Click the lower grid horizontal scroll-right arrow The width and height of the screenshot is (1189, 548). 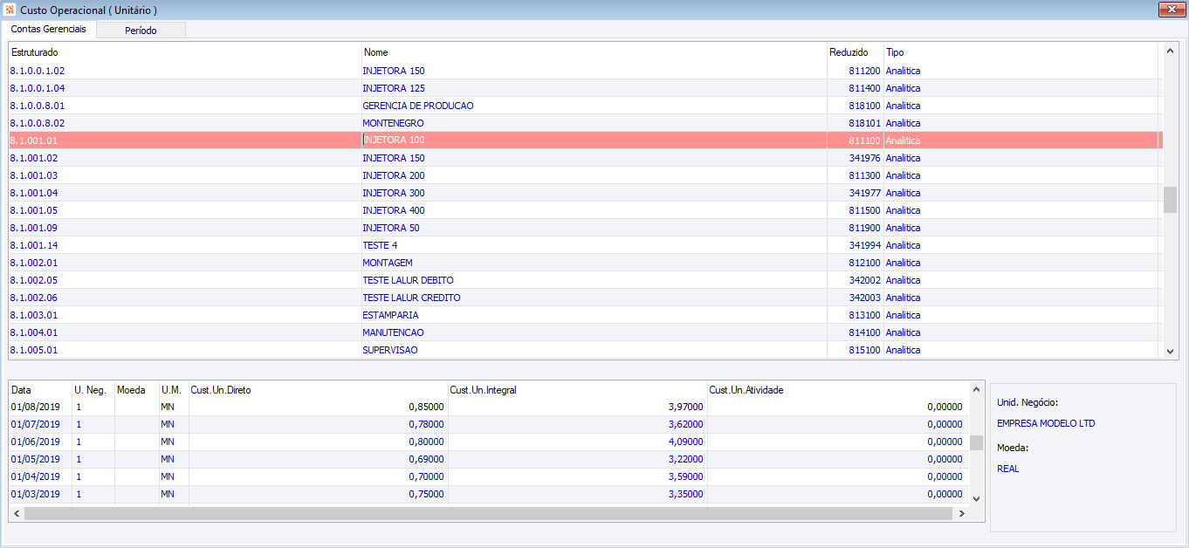[961, 514]
